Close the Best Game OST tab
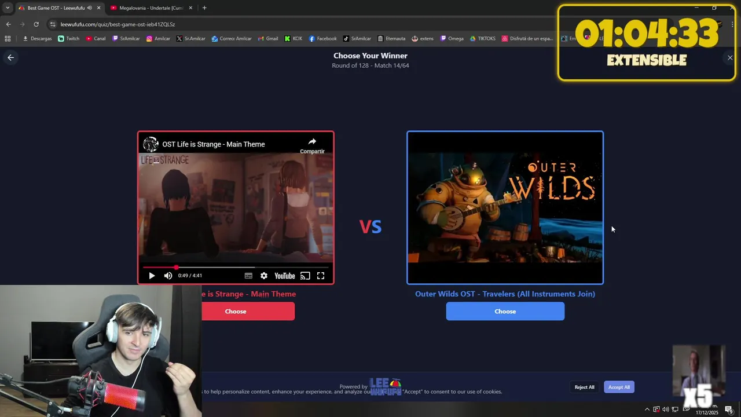Image resolution: width=741 pixels, height=417 pixels. tap(98, 8)
